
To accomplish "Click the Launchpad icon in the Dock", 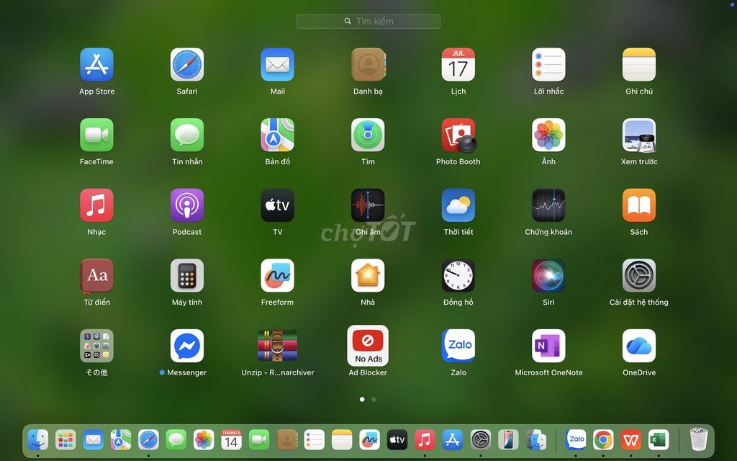I will [x=65, y=440].
